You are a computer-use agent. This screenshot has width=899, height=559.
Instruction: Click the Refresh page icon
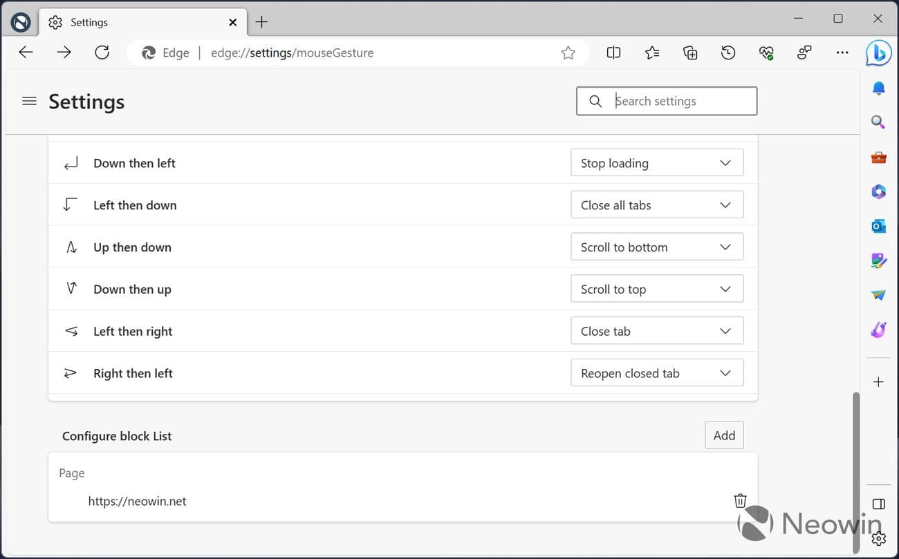click(x=102, y=53)
